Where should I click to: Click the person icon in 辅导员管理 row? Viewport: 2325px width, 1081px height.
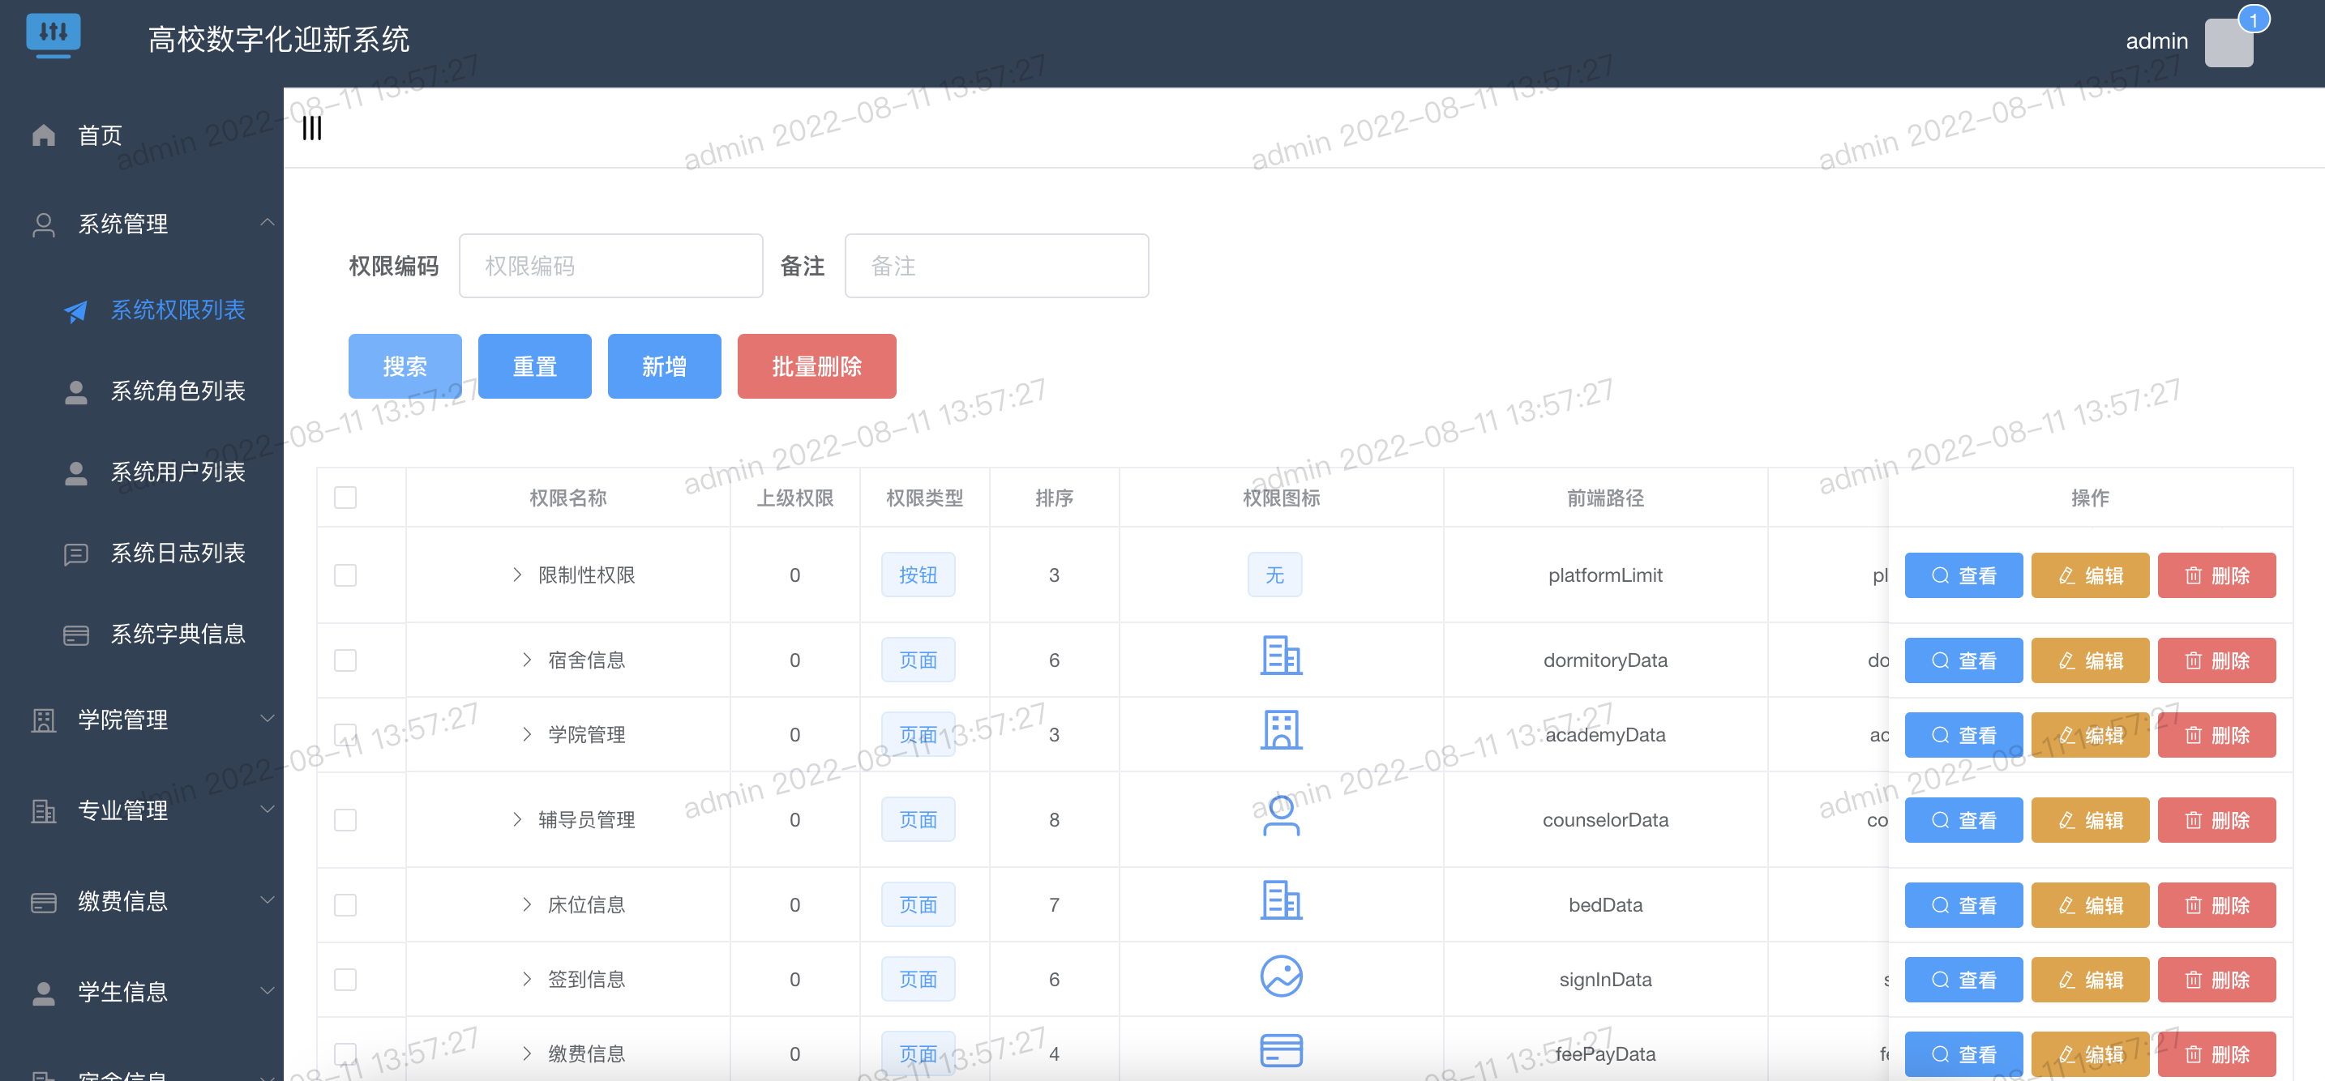[x=1280, y=816]
